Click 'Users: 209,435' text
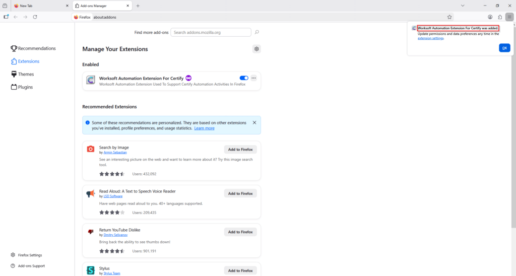The height and width of the screenshot is (276, 516). tap(144, 213)
